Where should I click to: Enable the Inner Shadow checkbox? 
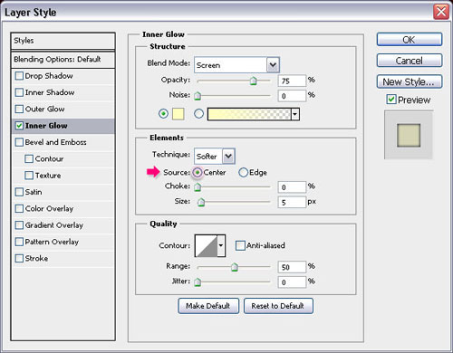[x=19, y=92]
